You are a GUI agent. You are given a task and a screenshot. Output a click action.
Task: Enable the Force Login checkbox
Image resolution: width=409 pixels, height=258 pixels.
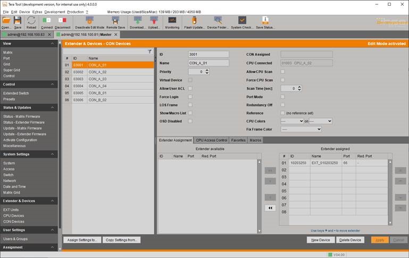(x=190, y=97)
